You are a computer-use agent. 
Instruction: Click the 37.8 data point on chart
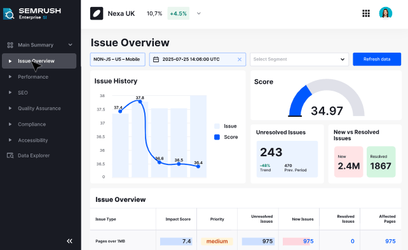(x=140, y=102)
